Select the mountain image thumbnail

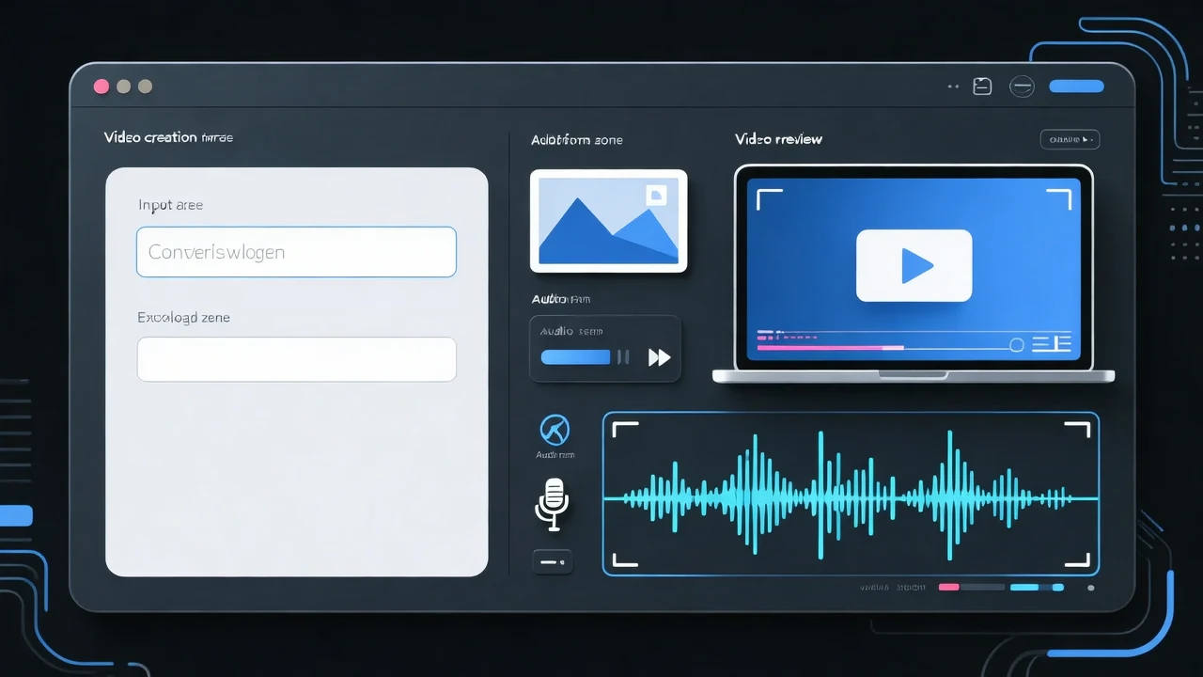point(608,221)
